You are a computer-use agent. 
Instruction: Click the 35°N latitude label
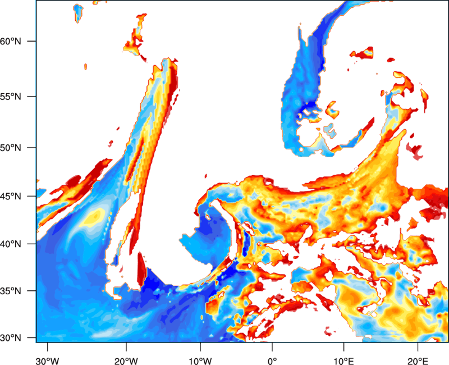pos(11,291)
